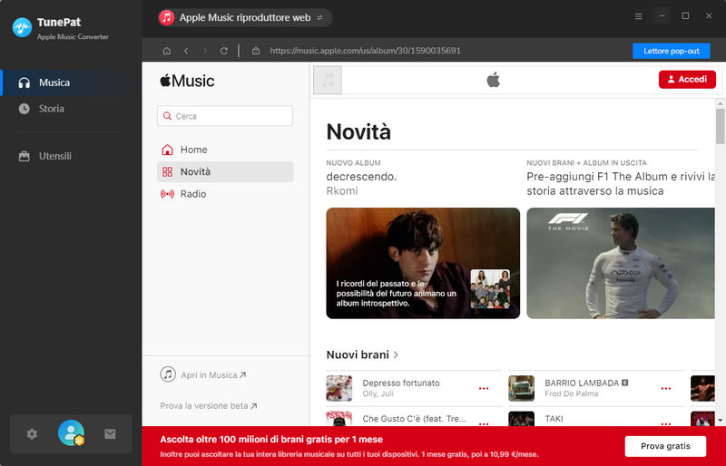Viewport: 726px width, 466px height.
Task: Click the Prova gratis button
Action: (x=665, y=446)
